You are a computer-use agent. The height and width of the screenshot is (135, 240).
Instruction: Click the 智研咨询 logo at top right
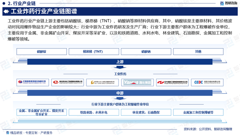tap(228, 3)
